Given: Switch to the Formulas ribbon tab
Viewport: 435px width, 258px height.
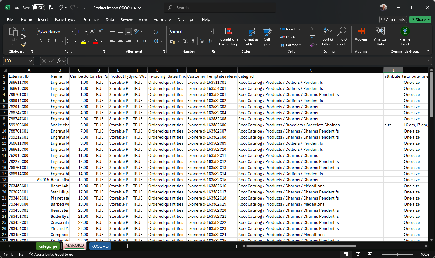Looking at the screenshot, I should click(x=91, y=19).
